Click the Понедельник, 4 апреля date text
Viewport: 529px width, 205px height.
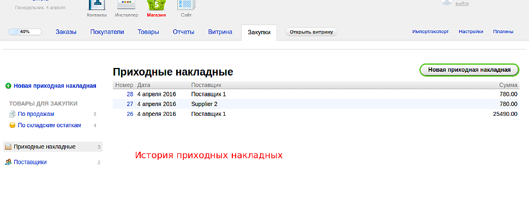coord(40,8)
